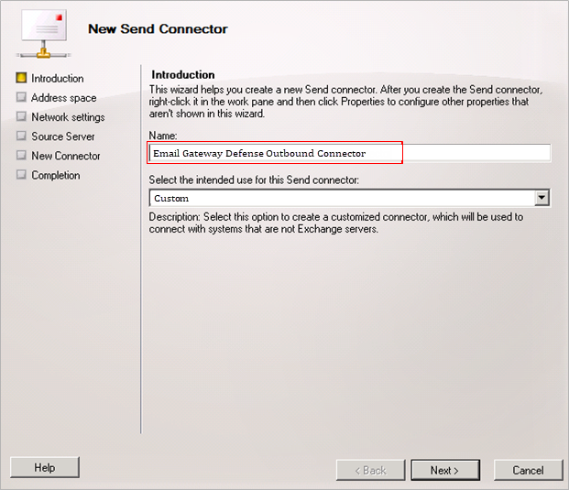Click the Send Connector mail icon
Screen dimensions: 569x490
click(x=44, y=33)
